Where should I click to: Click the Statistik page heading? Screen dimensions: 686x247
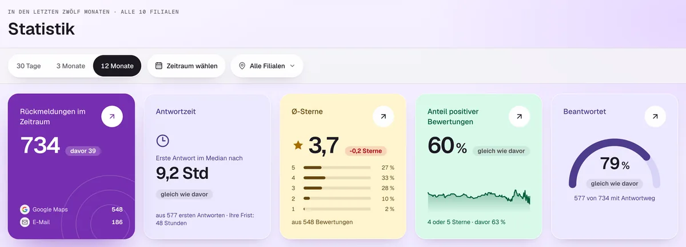[x=41, y=29]
